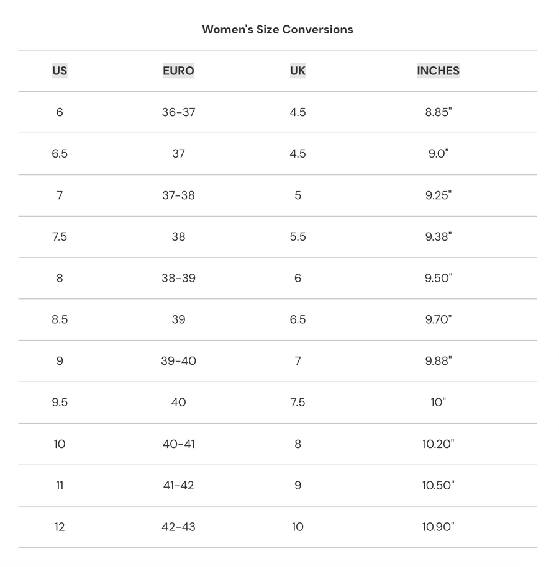Select the US size 6 cell
The width and height of the screenshot is (559, 567).
click(x=60, y=112)
